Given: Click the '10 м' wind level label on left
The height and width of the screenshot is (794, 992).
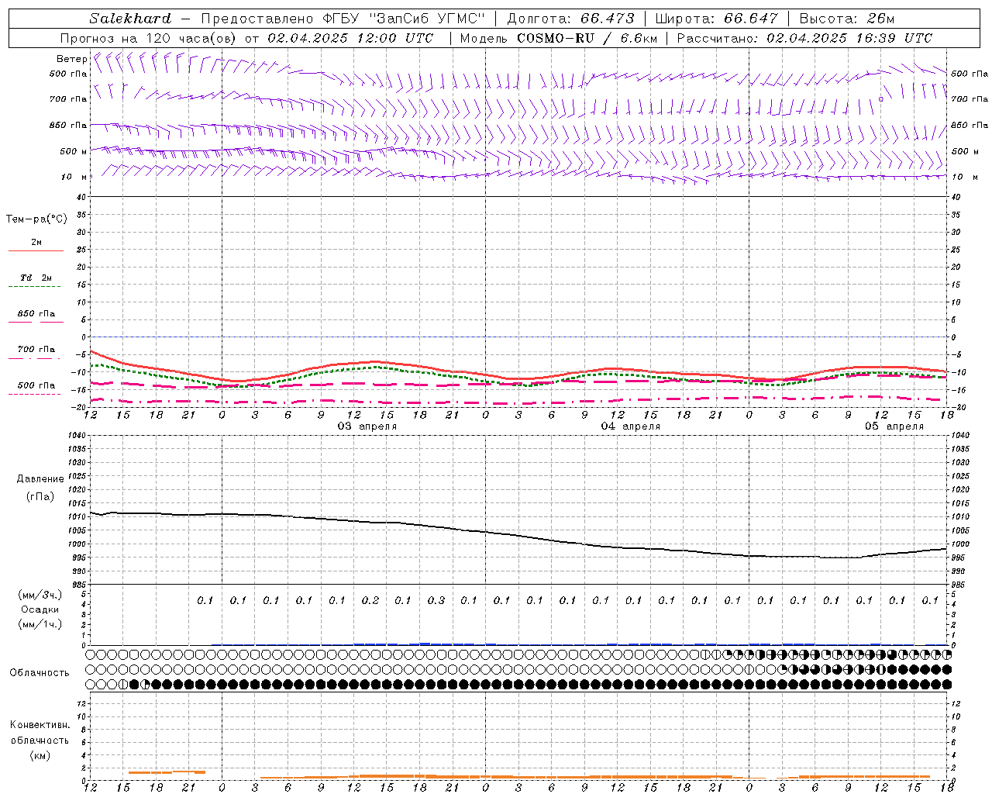Looking at the screenshot, I should tap(74, 177).
